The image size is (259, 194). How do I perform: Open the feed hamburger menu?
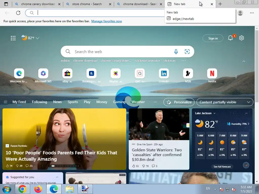click(6, 102)
